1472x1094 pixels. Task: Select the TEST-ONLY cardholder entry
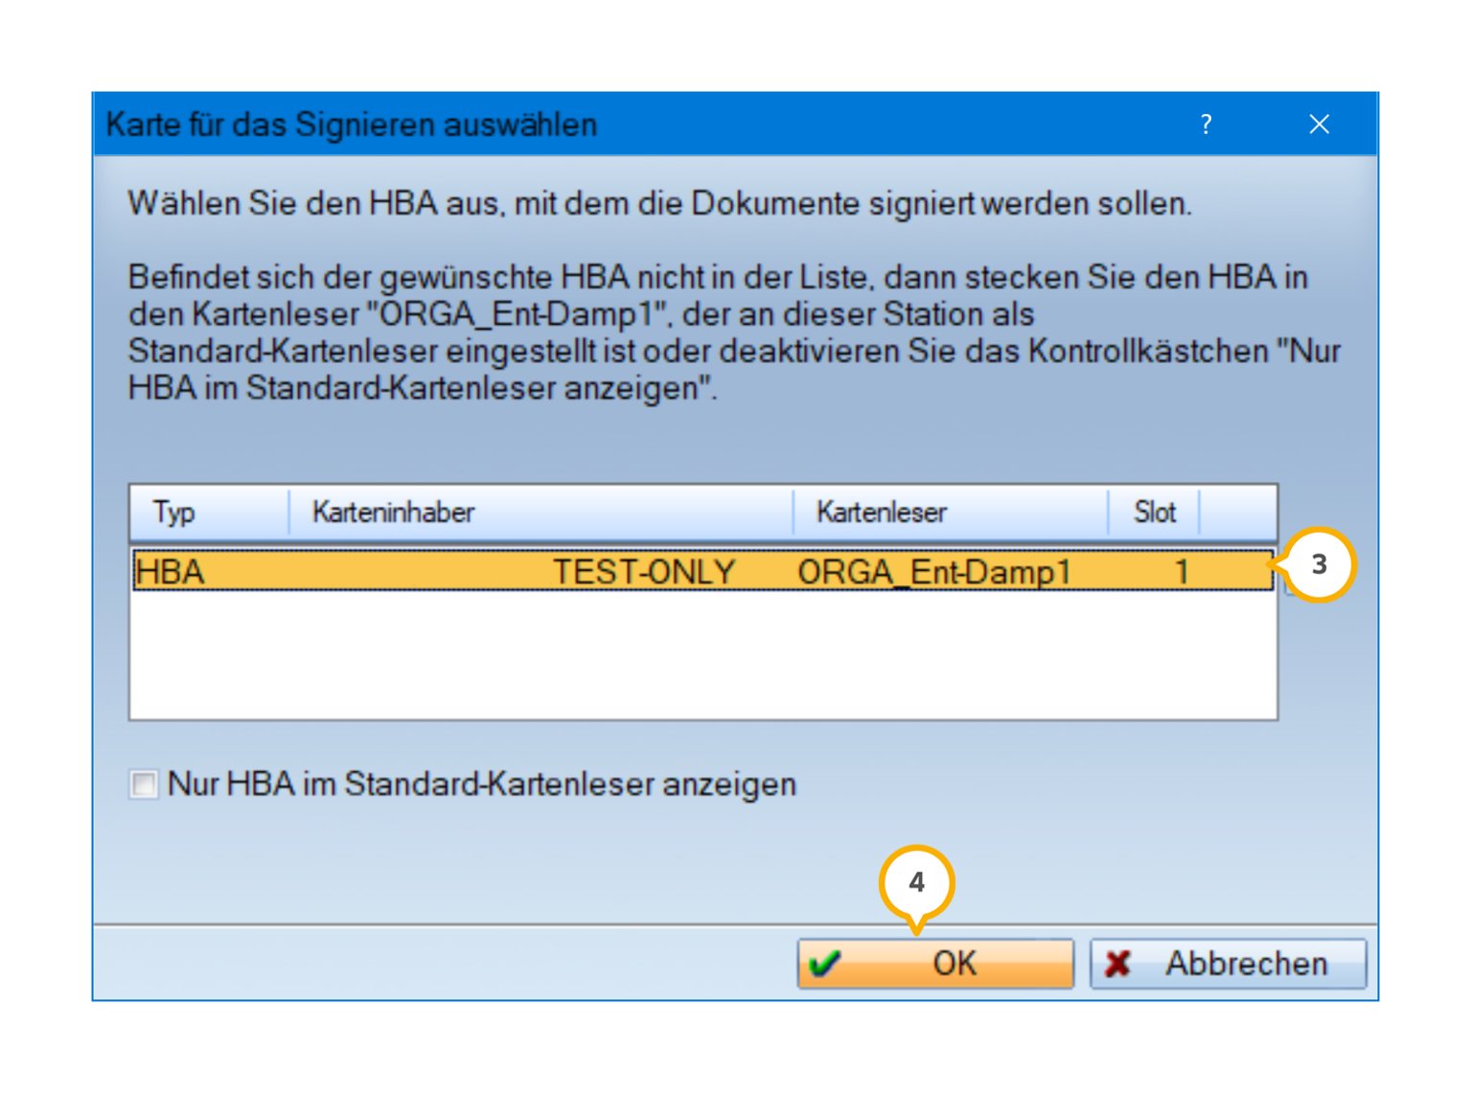pyautogui.click(x=644, y=572)
